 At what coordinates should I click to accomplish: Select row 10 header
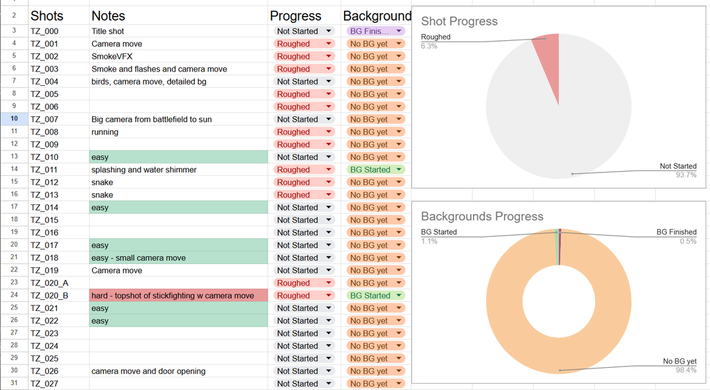[14, 119]
